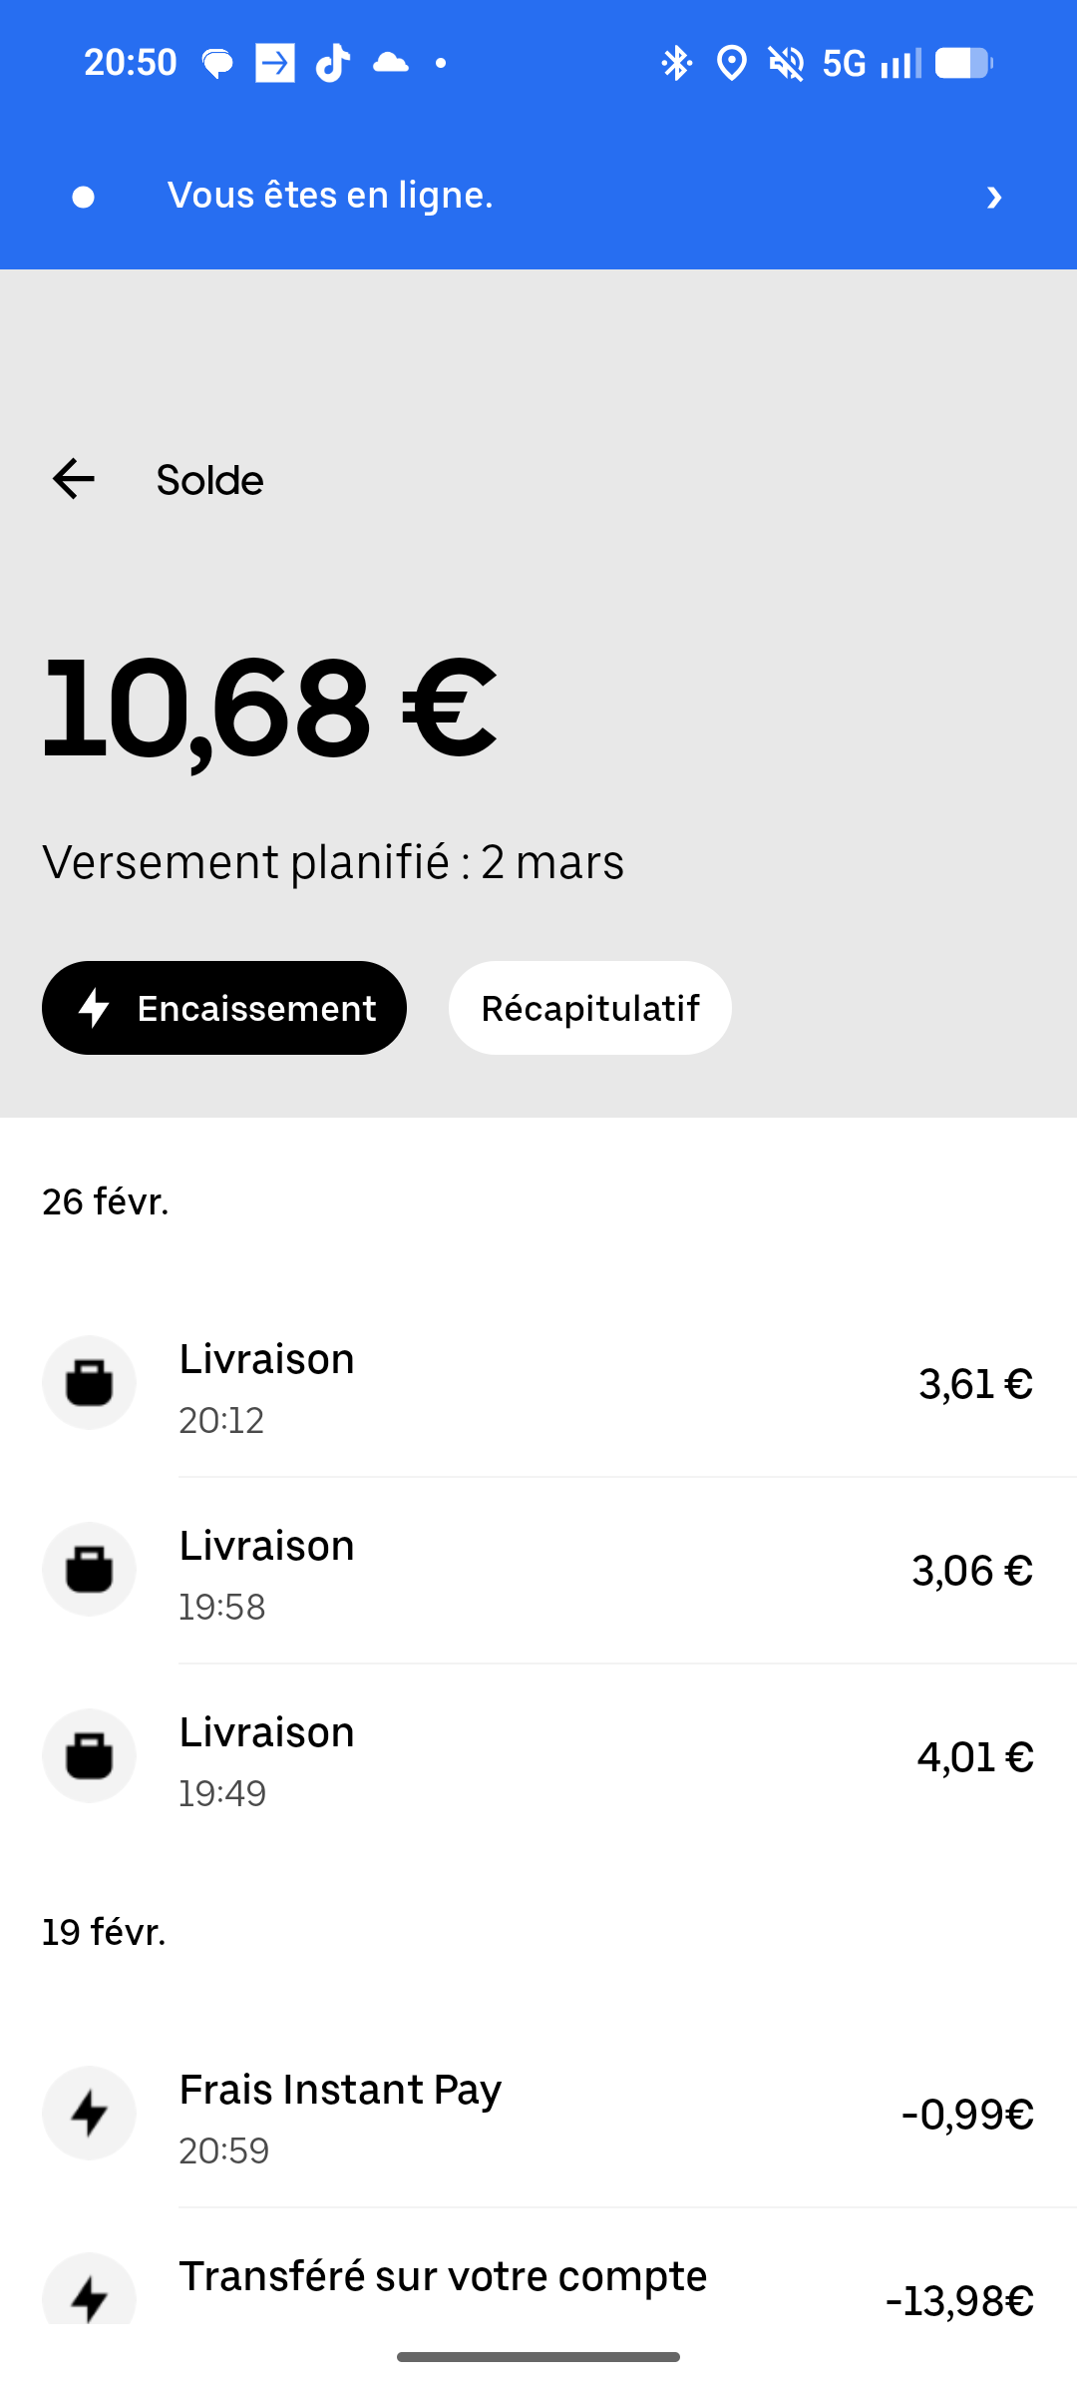Tap the back arrow next to Solde
The height and width of the screenshot is (2387, 1077).
[x=74, y=479]
